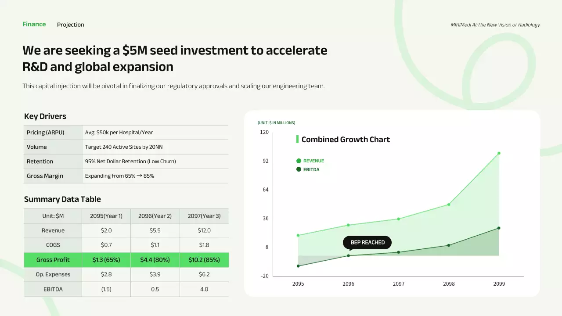The image size is (562, 316).
Task: Click the green bar beside Combined Growth Chart
Action: pos(297,140)
